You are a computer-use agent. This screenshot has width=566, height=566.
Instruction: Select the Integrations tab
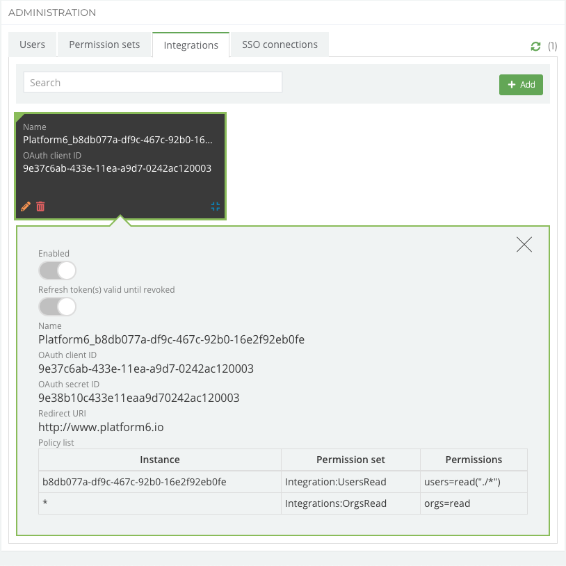[191, 44]
